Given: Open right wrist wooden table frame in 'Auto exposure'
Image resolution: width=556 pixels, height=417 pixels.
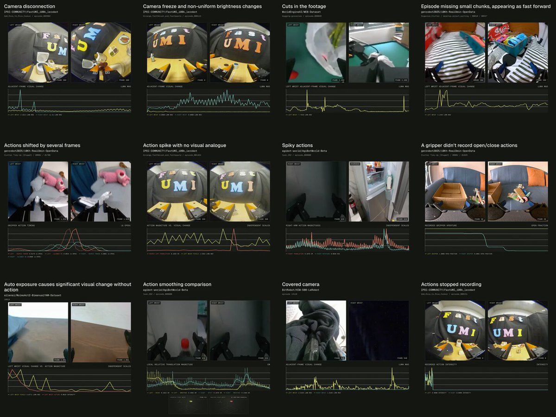Looking at the screenshot, I should tap(101, 332).
